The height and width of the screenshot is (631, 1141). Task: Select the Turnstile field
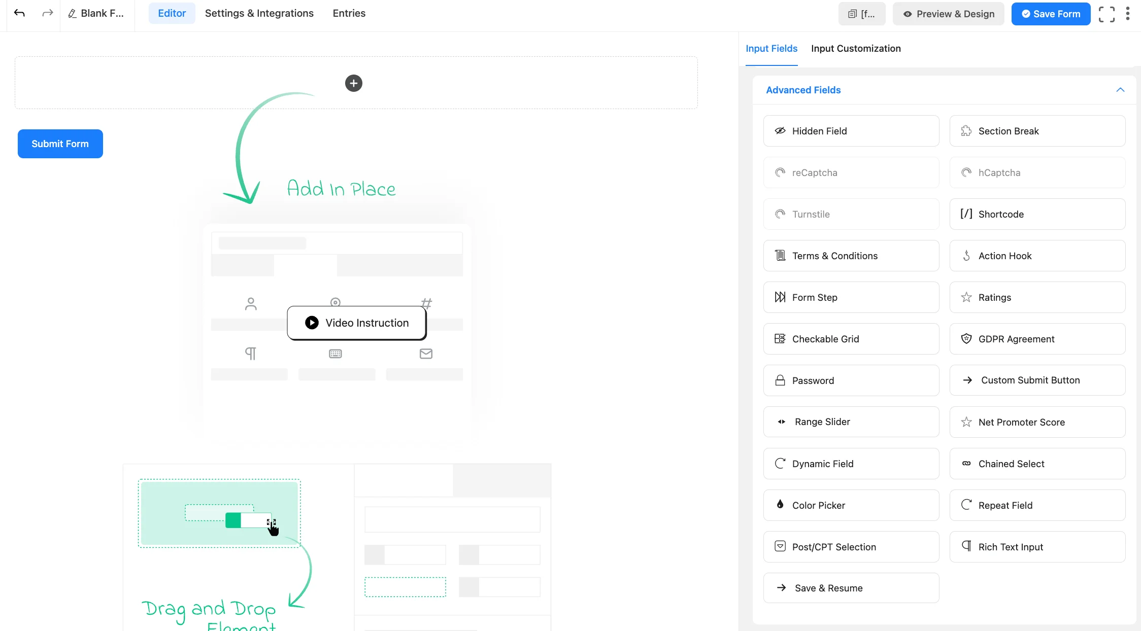point(851,214)
